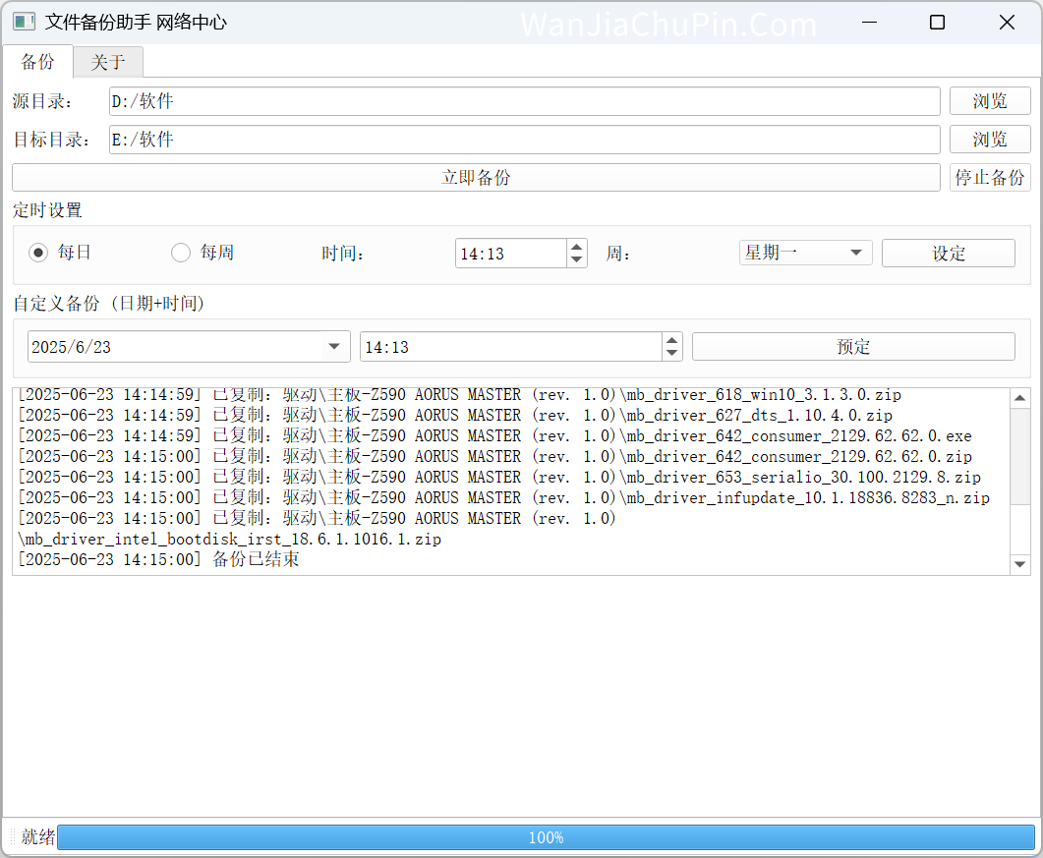Decrease scheduled 时间 with down arrow
Viewport: 1043px width, 858px height.
(577, 260)
